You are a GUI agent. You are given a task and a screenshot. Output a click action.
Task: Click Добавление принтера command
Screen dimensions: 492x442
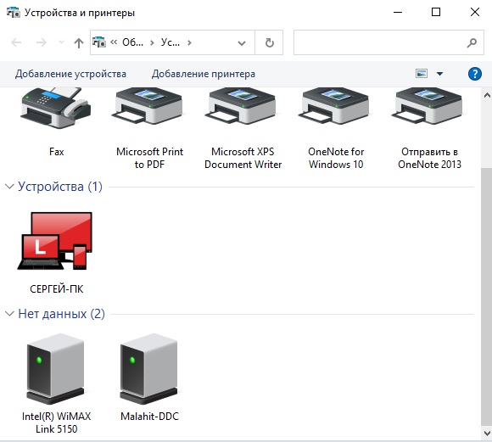204,74
